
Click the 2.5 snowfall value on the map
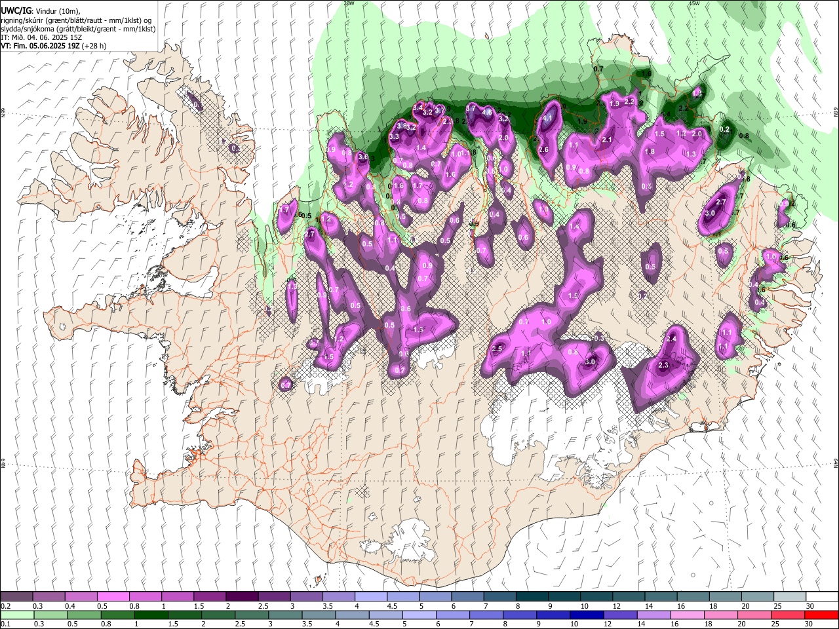497,349
